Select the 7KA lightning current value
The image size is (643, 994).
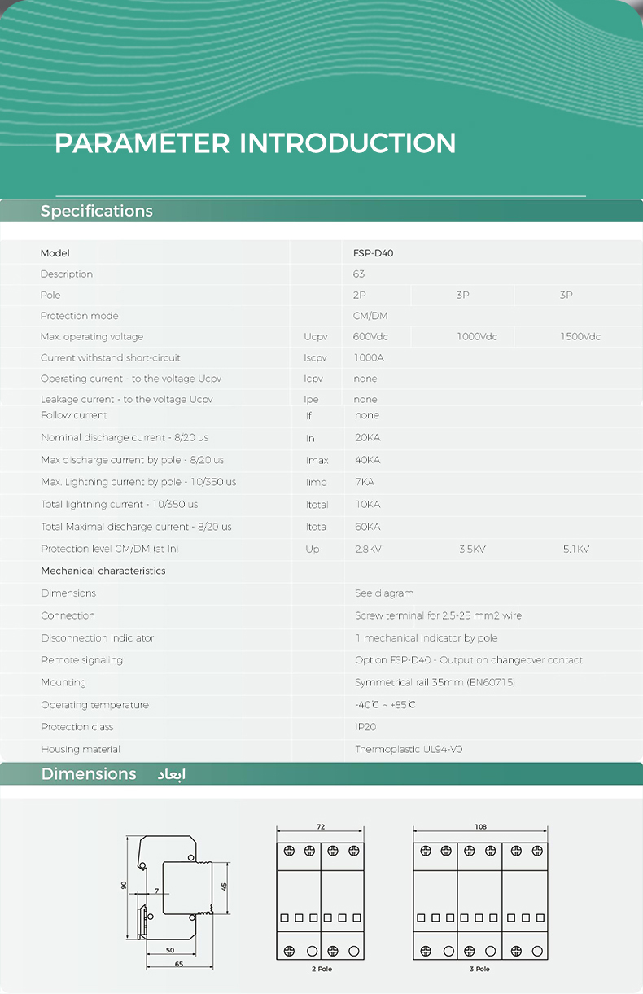click(365, 482)
